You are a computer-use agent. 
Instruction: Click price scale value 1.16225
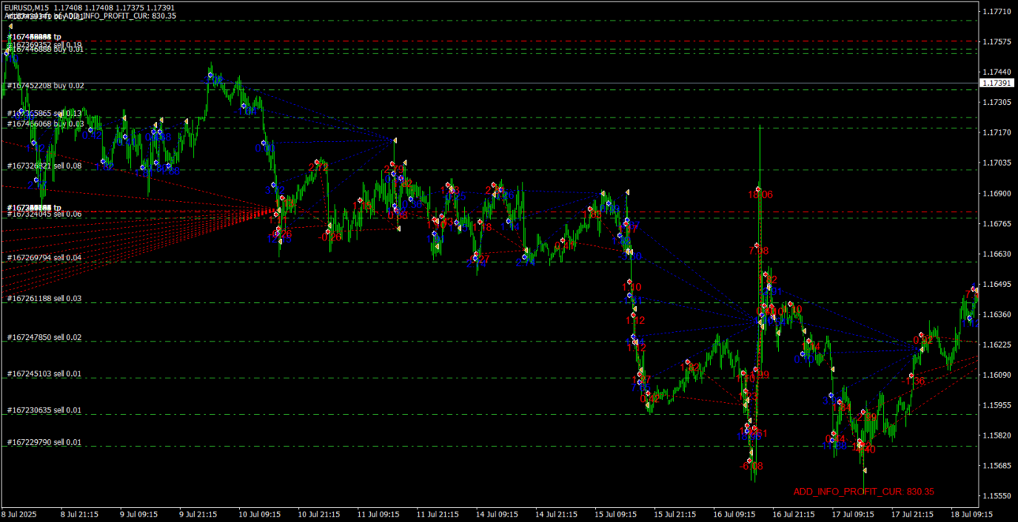(996, 345)
